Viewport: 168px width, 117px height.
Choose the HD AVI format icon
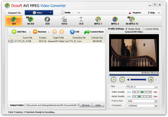(31, 21)
